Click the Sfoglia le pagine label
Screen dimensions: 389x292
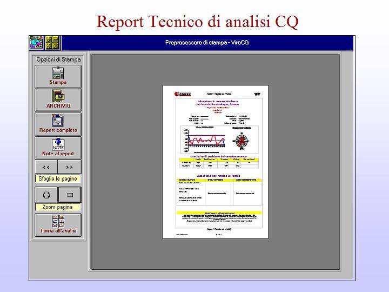tap(58, 179)
